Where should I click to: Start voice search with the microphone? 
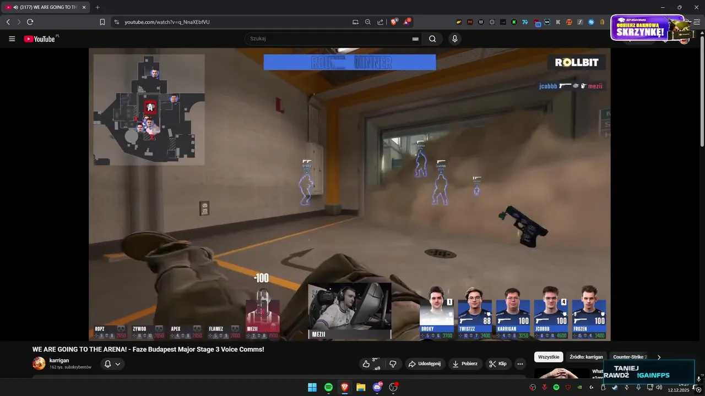[x=454, y=38]
